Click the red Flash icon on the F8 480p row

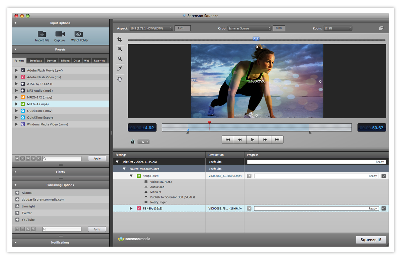coord(139,208)
